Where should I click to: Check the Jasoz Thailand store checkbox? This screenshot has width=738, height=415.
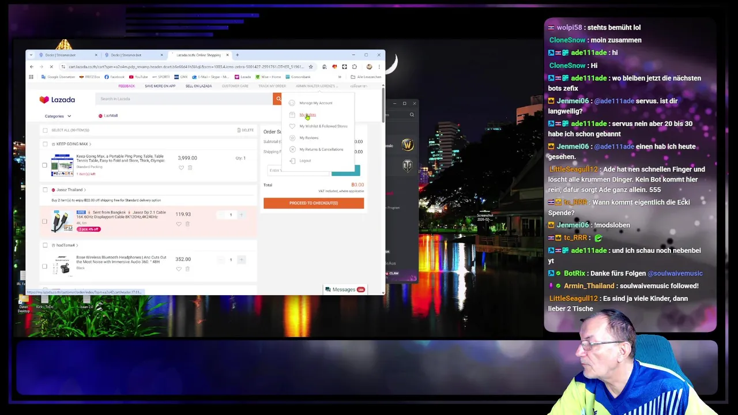[45, 190]
